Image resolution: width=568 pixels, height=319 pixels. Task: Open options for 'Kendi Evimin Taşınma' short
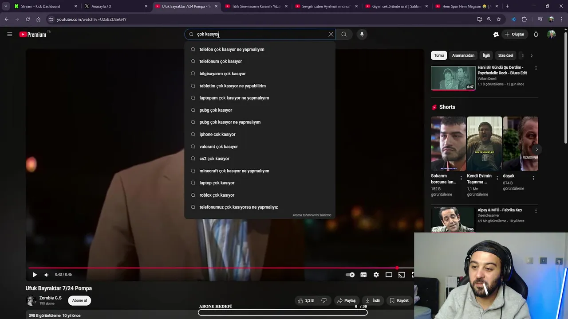coord(497,178)
